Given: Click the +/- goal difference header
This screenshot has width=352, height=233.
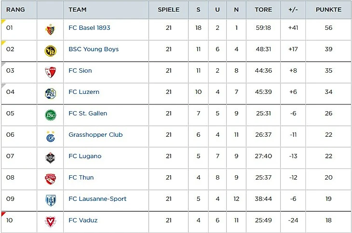Looking at the screenshot, I should click(293, 10).
